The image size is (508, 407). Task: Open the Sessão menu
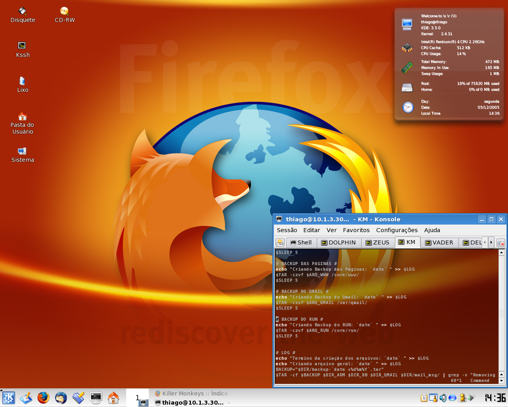coord(287,230)
